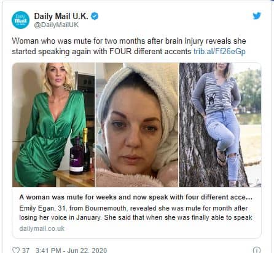The width and height of the screenshot is (274, 253).
Task: Visit the @DailyMailUK handle
Action: [56, 25]
